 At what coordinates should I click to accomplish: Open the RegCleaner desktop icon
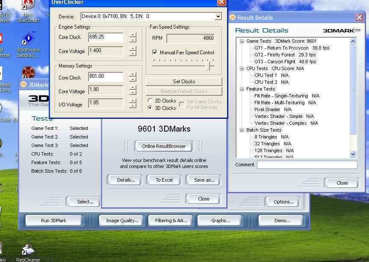[x=28, y=250]
